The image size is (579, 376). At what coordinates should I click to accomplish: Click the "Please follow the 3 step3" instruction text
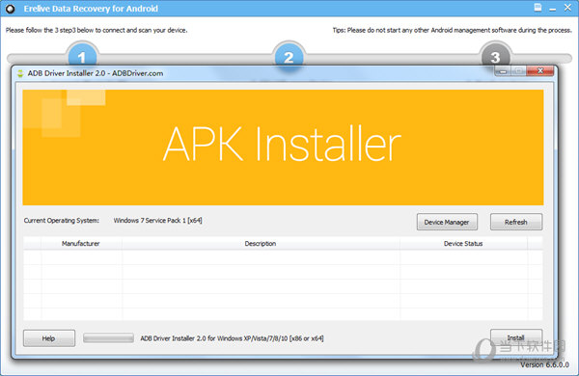coord(96,30)
